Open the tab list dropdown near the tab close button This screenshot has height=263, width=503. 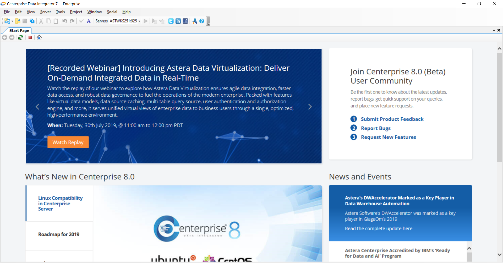point(494,30)
